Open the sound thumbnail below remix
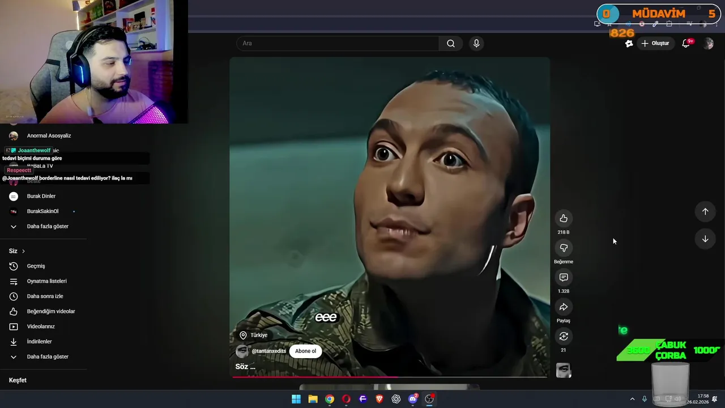This screenshot has width=725, height=408. click(x=564, y=371)
